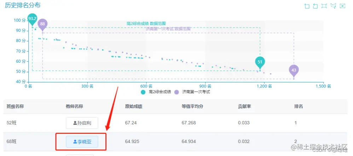The height and width of the screenshot is (156, 353).
Task: Click the 历史排名分布 chart title
Action: pos(23,5)
